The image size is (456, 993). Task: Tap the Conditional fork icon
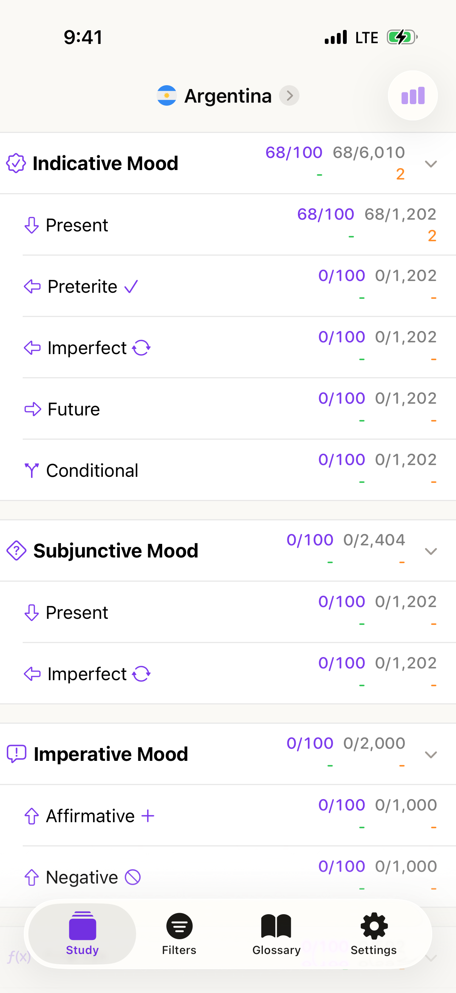(31, 470)
